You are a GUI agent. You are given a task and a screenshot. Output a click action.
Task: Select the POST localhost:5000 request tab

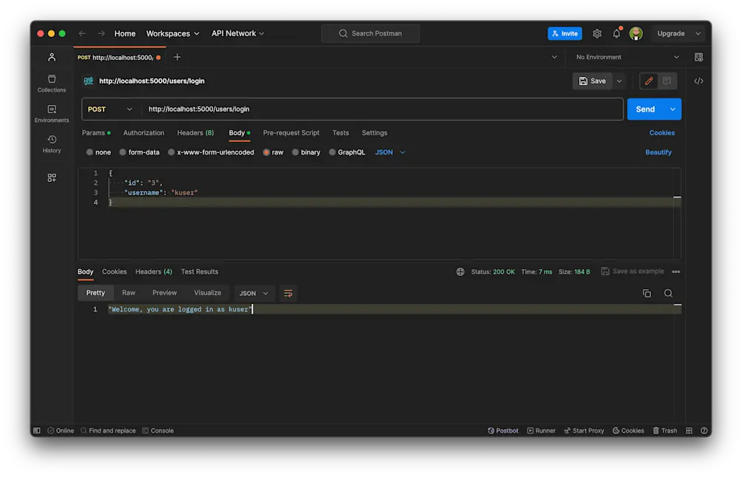click(119, 57)
